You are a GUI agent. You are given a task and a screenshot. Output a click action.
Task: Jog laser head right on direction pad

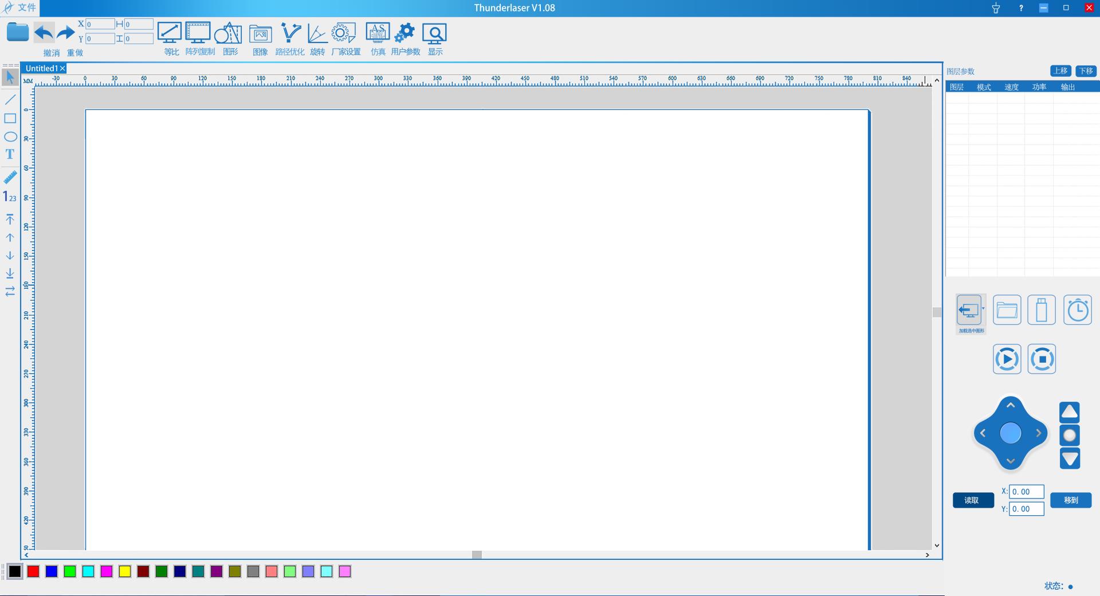[1038, 433]
